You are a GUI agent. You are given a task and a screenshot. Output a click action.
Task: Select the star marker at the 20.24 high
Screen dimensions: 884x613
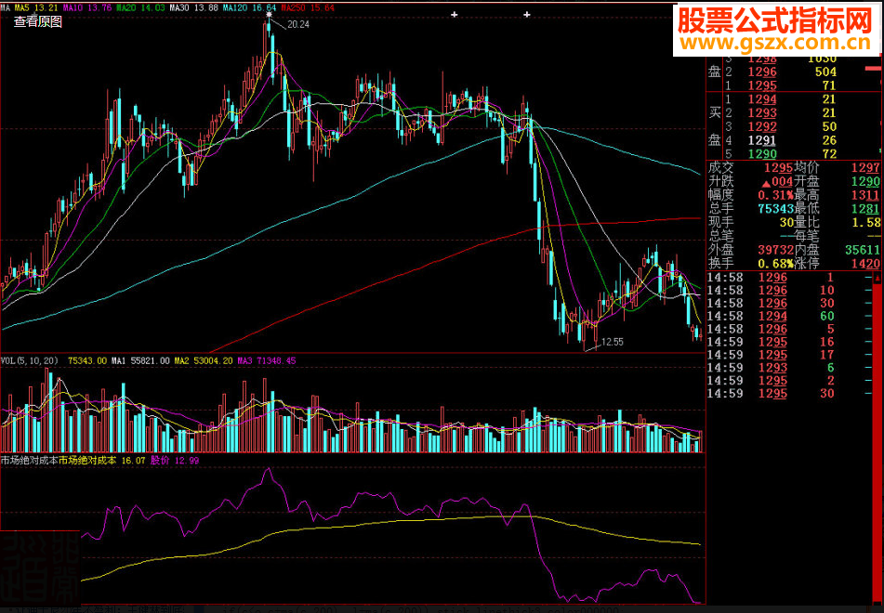(269, 15)
